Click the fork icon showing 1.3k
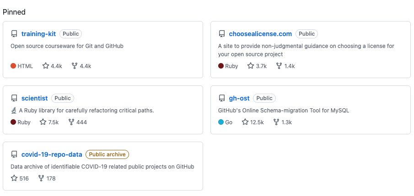Image resolution: width=414 pixels, height=196 pixels. [x=276, y=122]
